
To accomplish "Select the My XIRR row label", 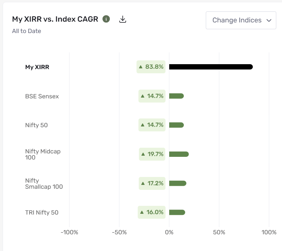I will point(37,67).
